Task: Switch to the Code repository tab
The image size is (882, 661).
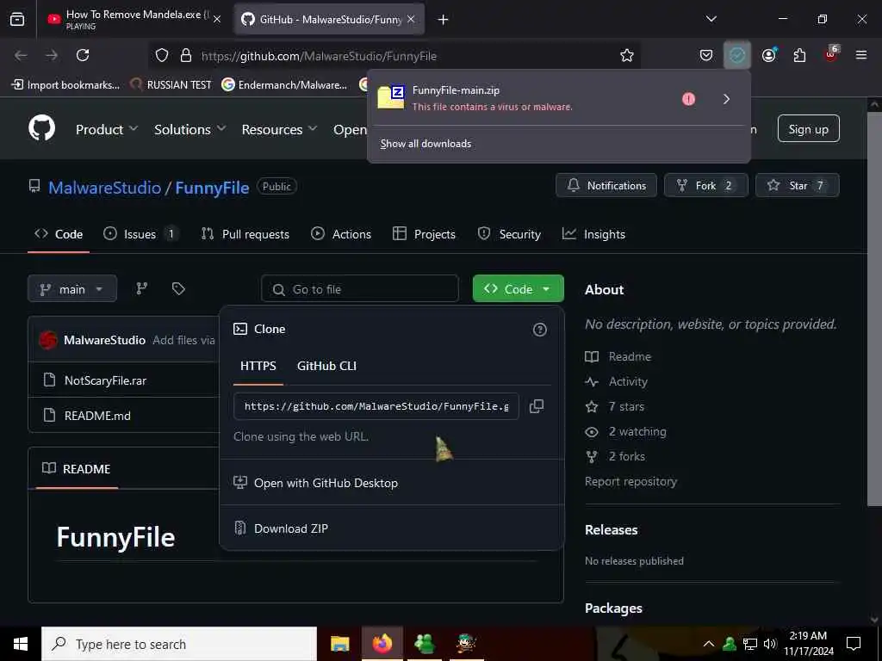Action: tap(59, 234)
